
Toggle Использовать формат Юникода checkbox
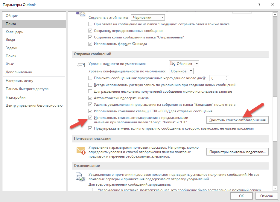[x=90, y=44]
